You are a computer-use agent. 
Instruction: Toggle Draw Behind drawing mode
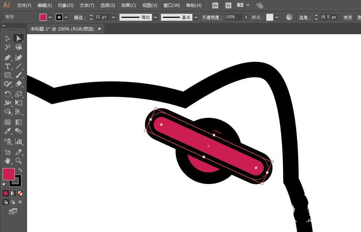13,202
